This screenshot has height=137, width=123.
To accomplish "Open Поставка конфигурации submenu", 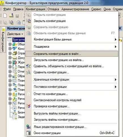I will pos(72,87).
